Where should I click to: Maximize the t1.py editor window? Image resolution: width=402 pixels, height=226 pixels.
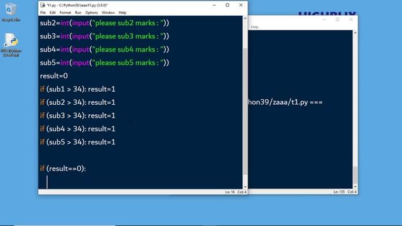click(x=227, y=5)
